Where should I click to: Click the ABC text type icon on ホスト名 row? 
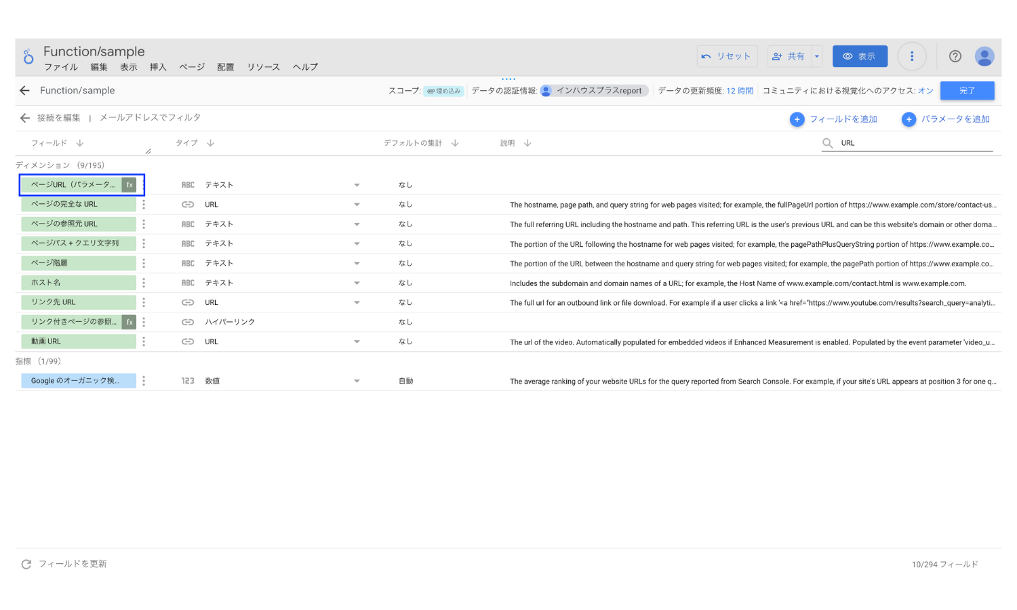pyautogui.click(x=188, y=283)
